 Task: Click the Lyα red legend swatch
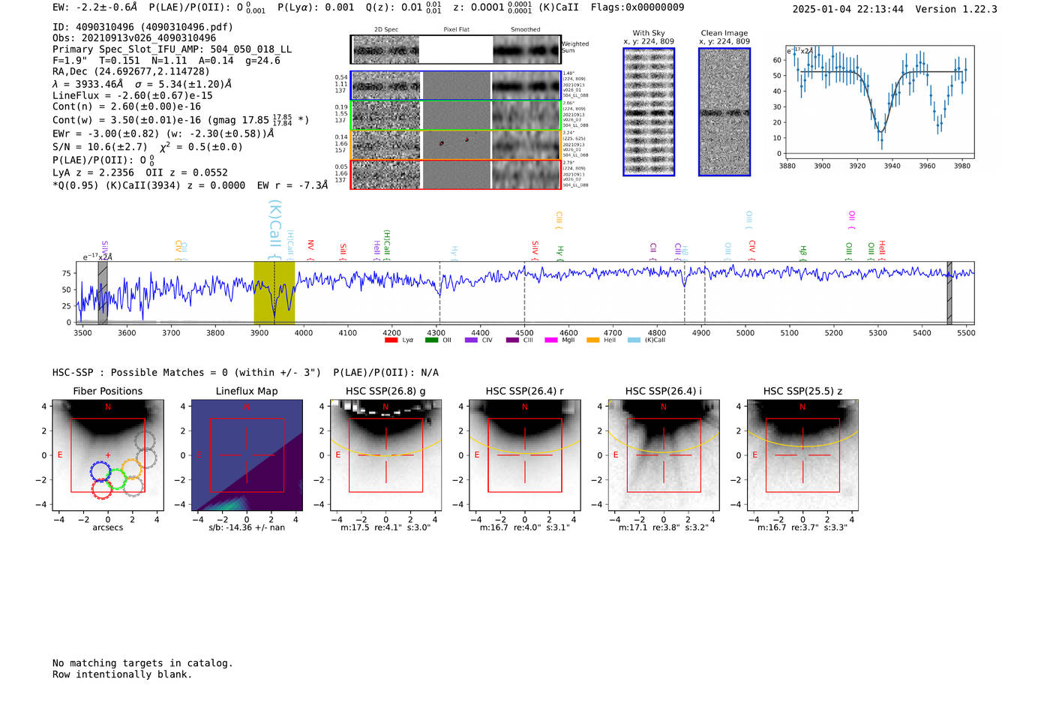coord(391,340)
